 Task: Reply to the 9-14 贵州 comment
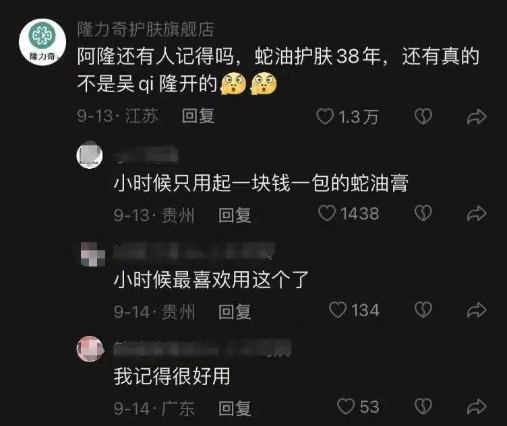point(235,312)
